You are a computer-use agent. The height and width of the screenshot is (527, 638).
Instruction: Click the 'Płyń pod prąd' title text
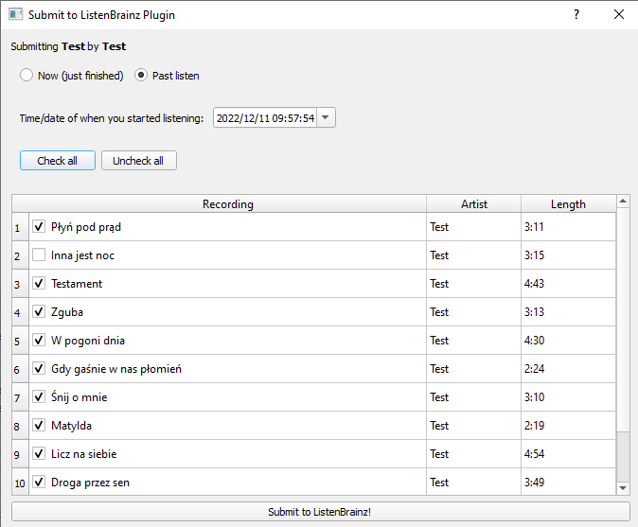[x=86, y=227]
